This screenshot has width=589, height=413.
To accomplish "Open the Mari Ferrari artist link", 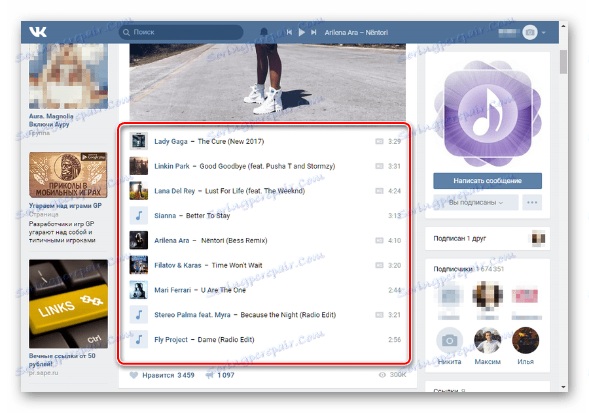I will [x=172, y=290].
